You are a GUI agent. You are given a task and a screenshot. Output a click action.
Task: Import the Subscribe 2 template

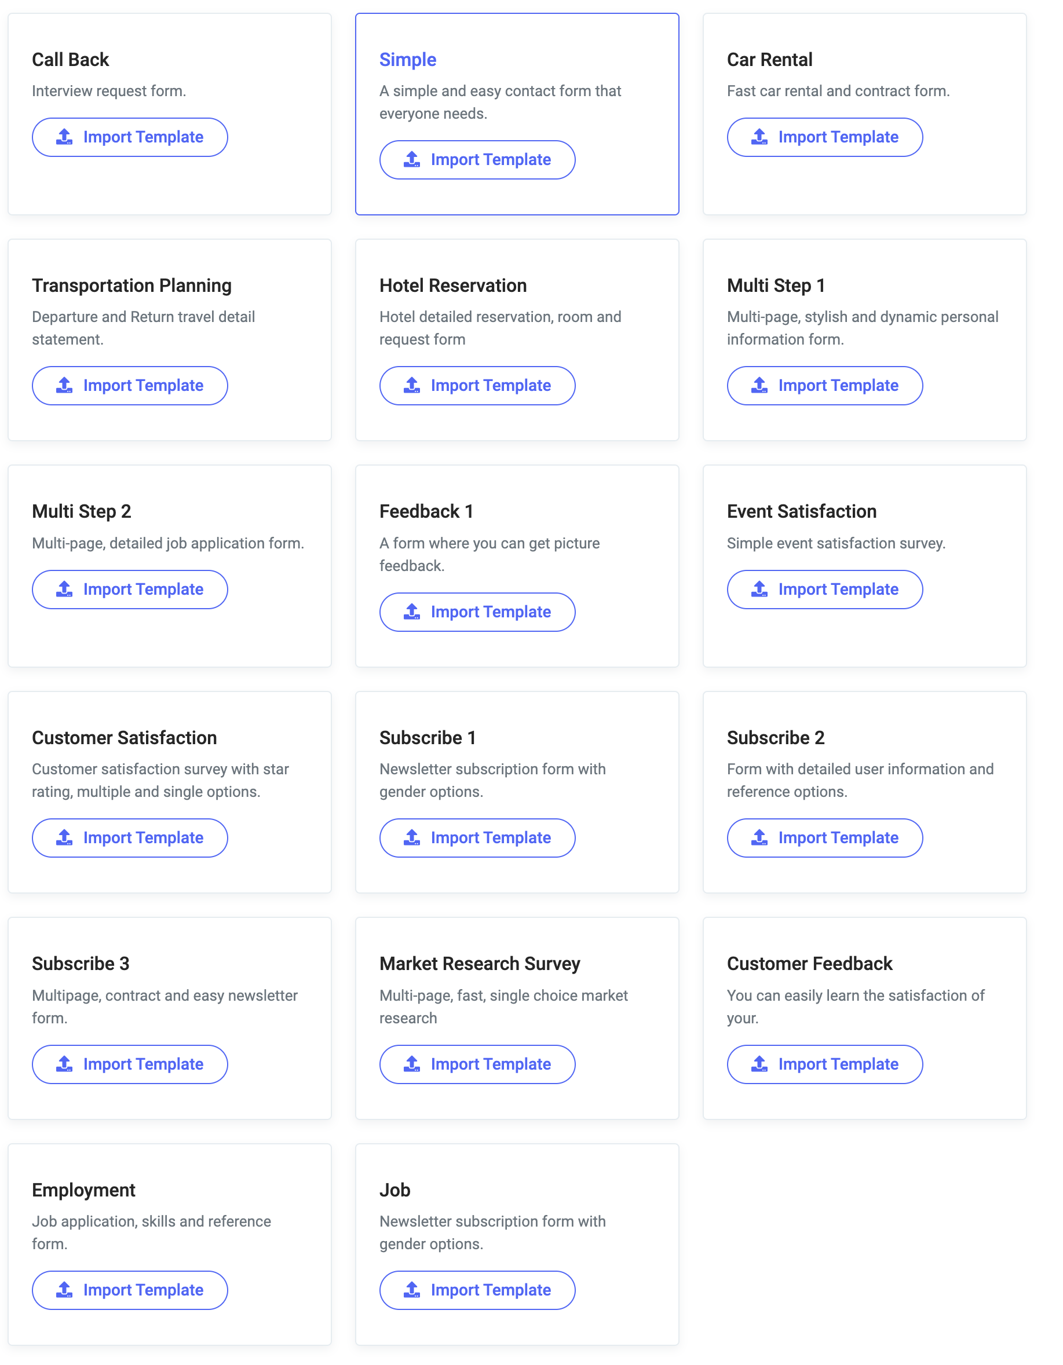point(825,838)
